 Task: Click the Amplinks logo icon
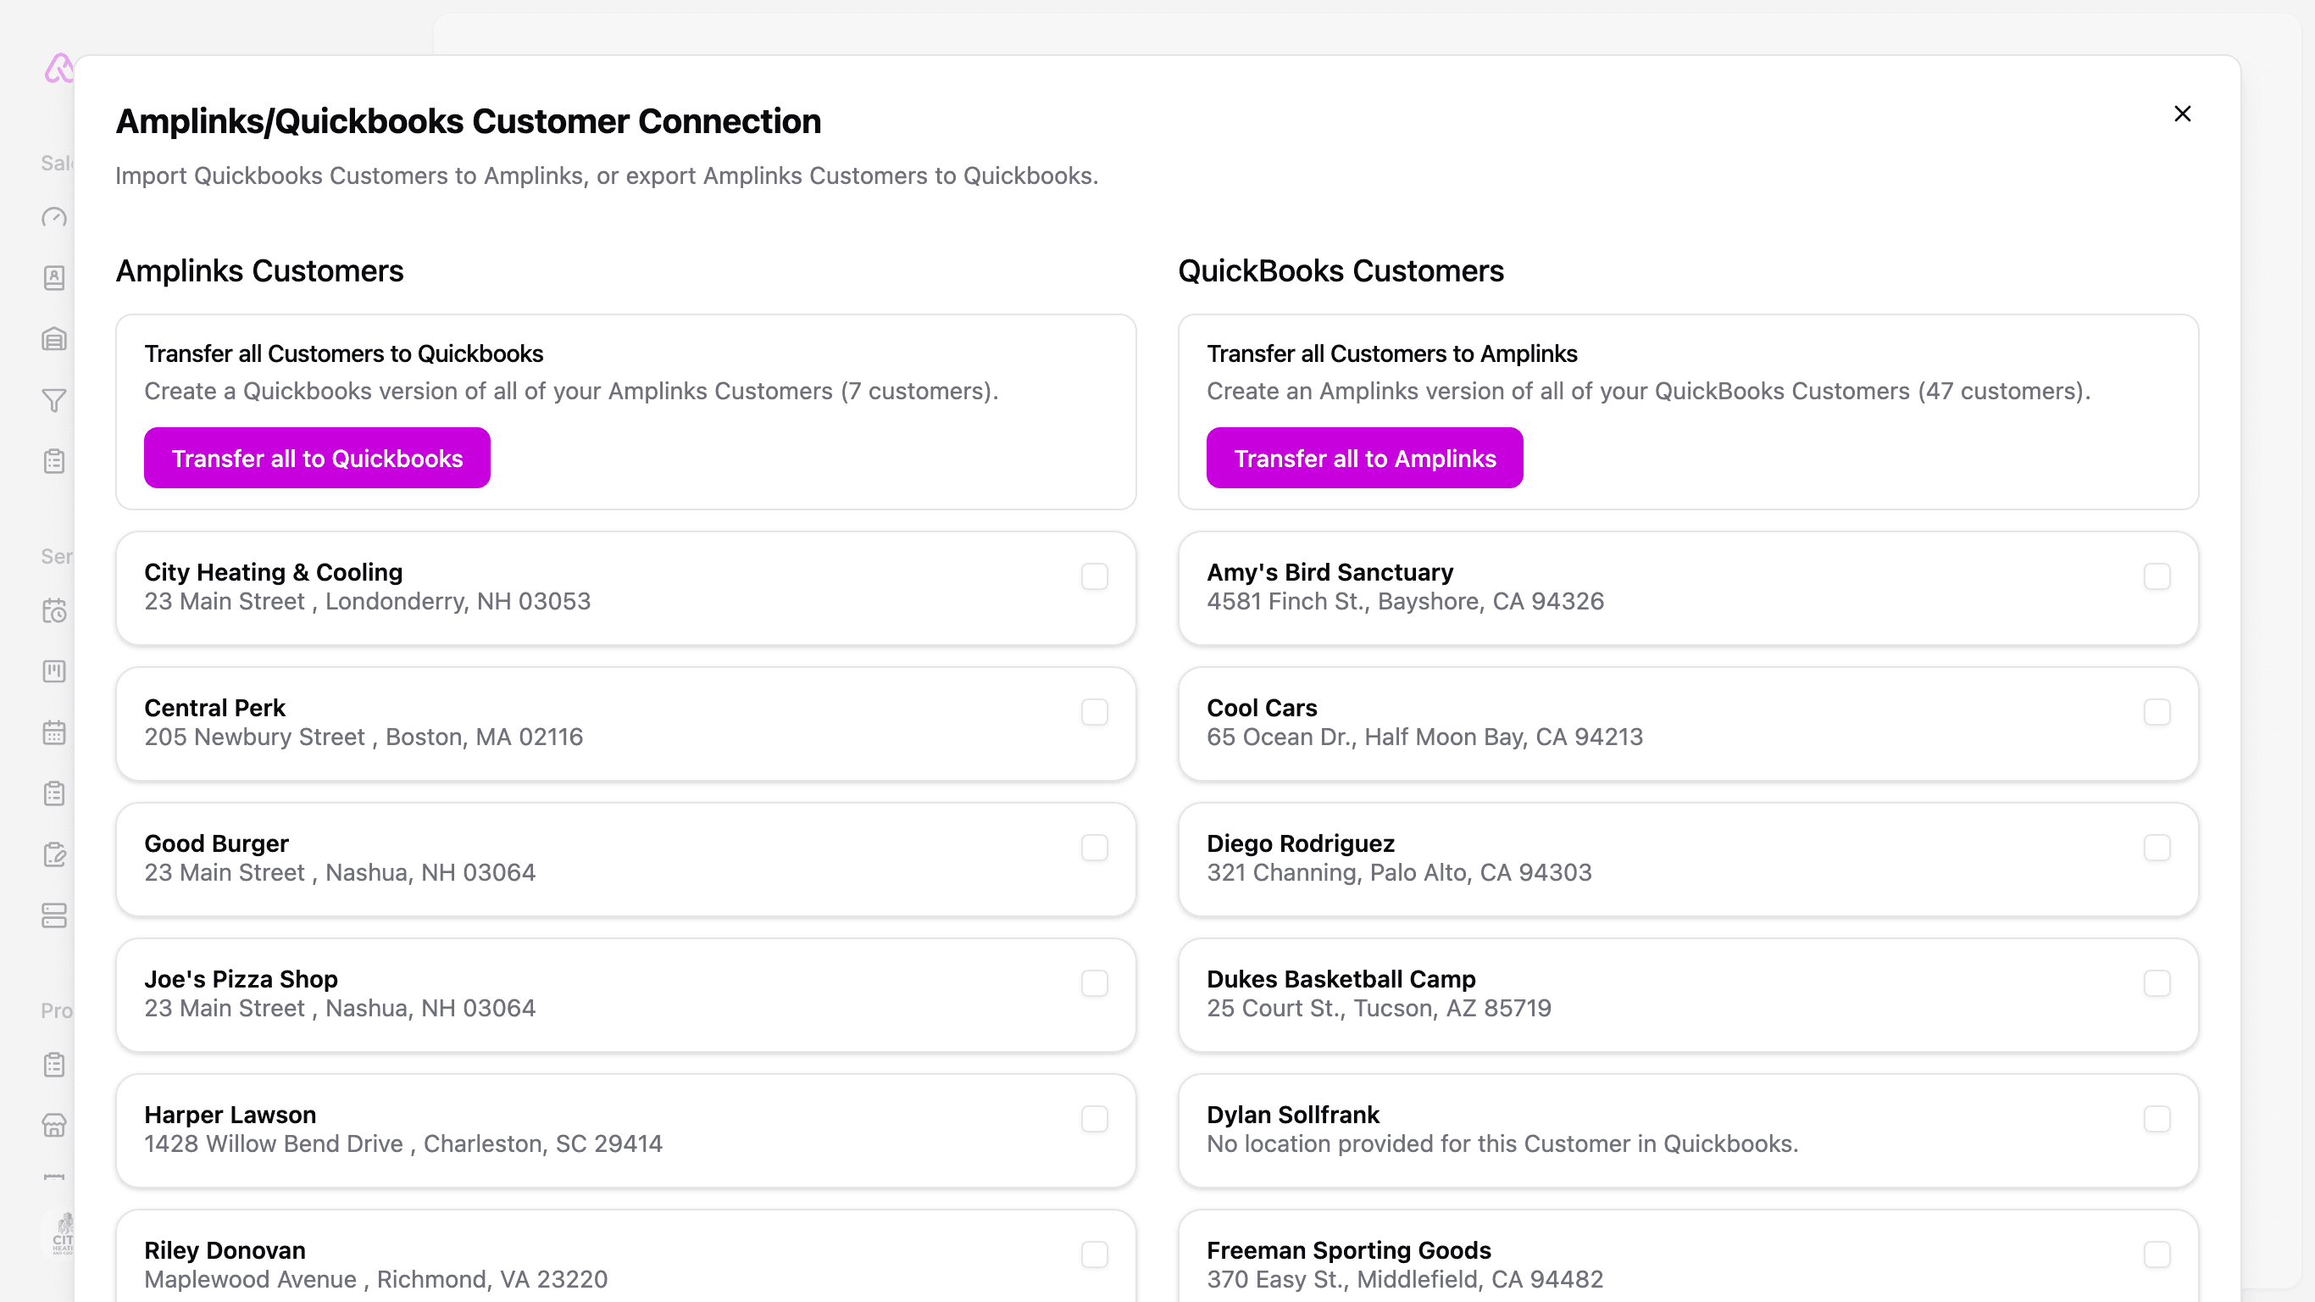pos(58,69)
